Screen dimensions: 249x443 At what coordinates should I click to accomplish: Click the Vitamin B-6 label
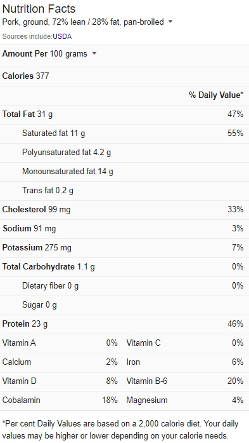(x=147, y=381)
